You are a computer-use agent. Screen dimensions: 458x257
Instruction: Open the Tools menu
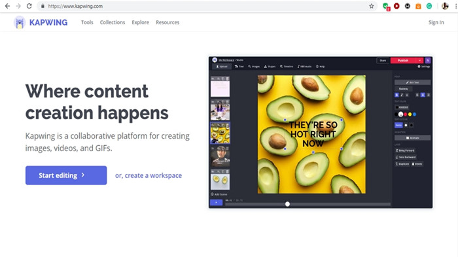(87, 22)
